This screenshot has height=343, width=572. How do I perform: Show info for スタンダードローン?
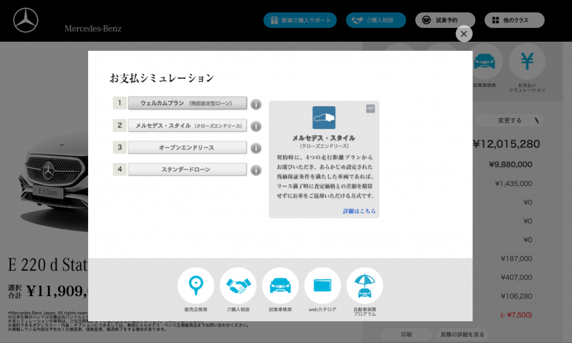[x=256, y=170]
